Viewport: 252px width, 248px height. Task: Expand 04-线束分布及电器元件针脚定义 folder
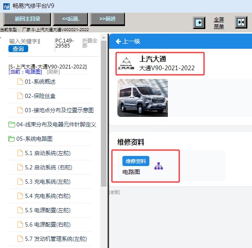click(56, 124)
